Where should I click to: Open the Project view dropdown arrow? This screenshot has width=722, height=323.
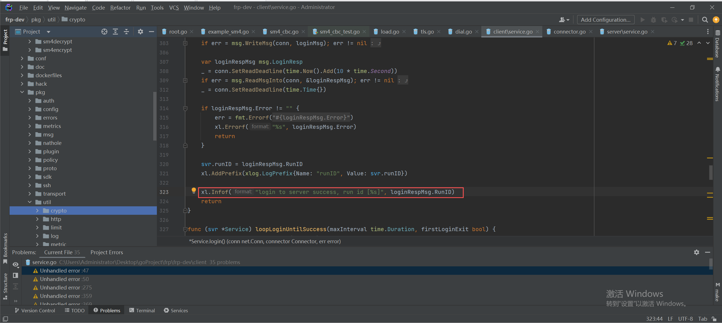pos(49,32)
